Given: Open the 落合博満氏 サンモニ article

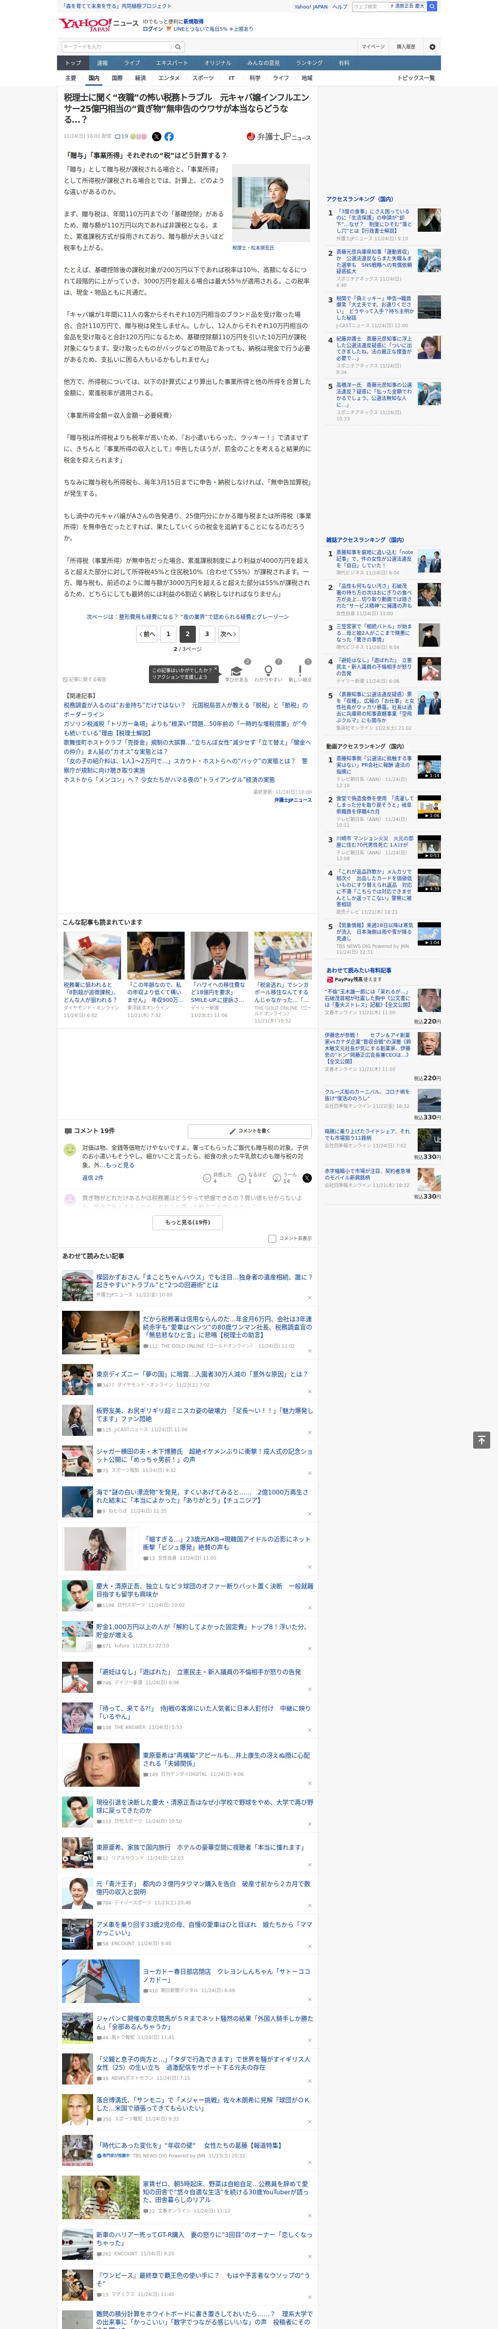Looking at the screenshot, I should coord(202,2104).
